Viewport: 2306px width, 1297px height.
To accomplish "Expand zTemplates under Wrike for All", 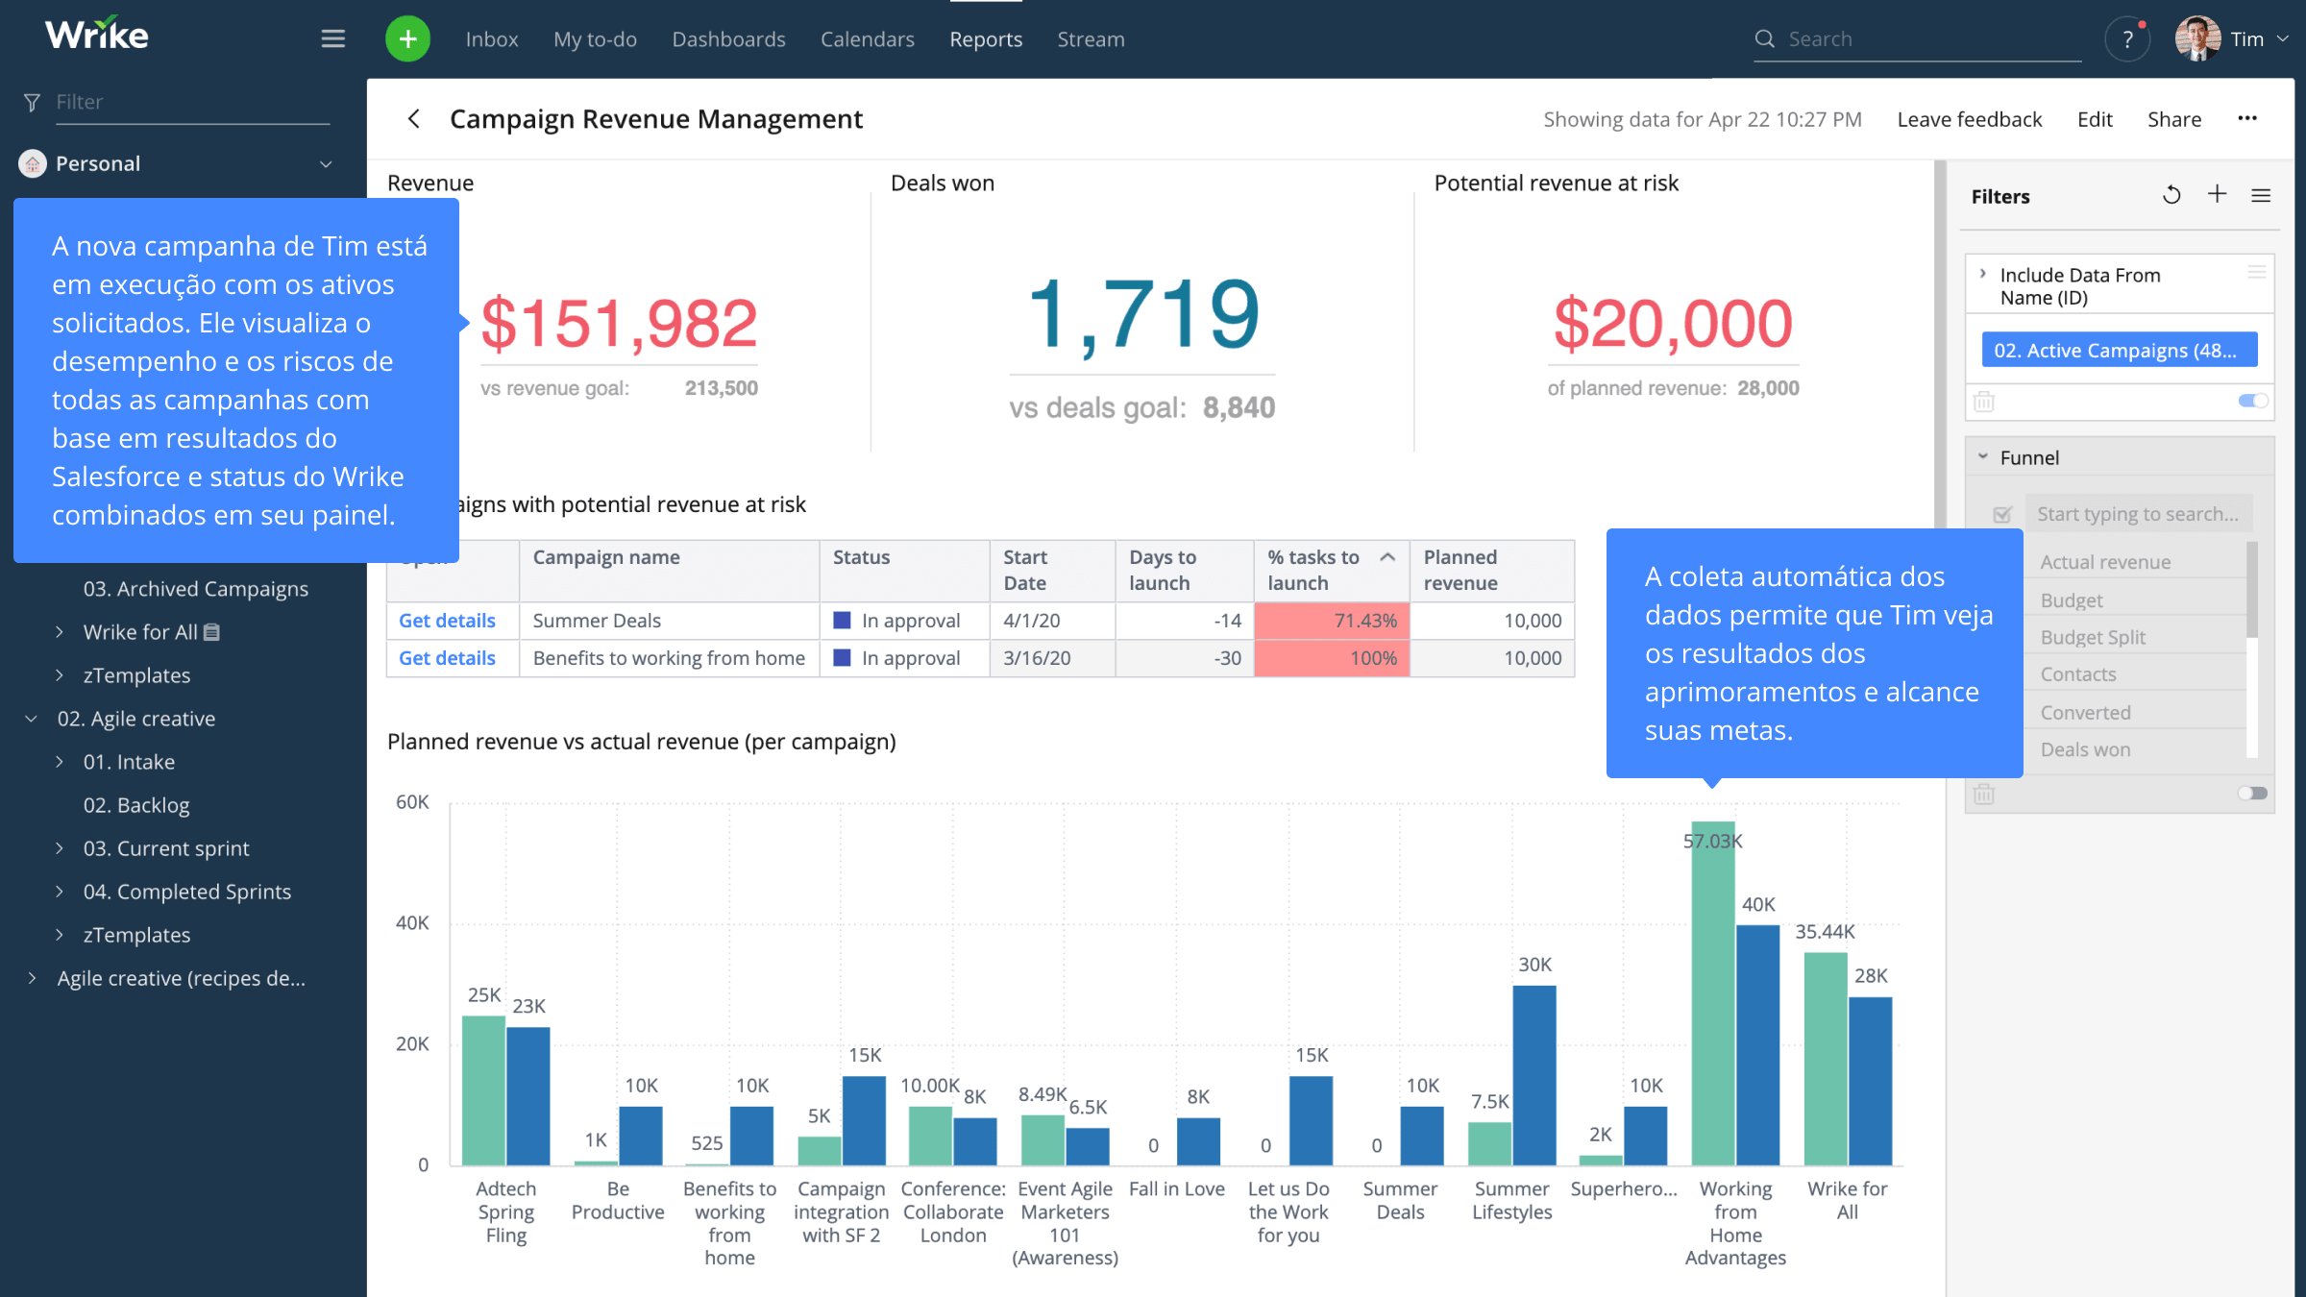I will tap(60, 675).
